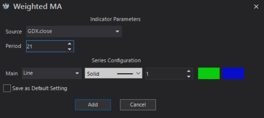The width and height of the screenshot is (264, 118).
Task: Increase the Period with up arrow
Action: pos(69,44)
